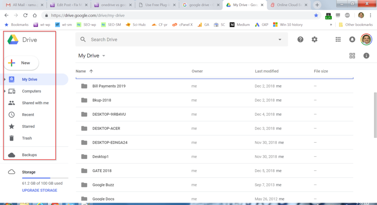377x205 pixels.
Task: Open the Chrome three-dot menu
Action: coord(370,15)
